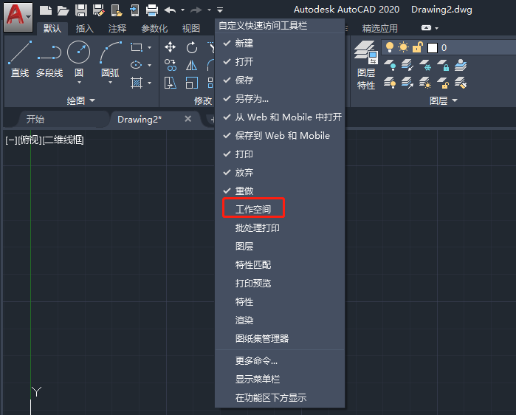The height and width of the screenshot is (415, 516).
Task: Switch to the 插入 ribbon tab
Action: 85,29
